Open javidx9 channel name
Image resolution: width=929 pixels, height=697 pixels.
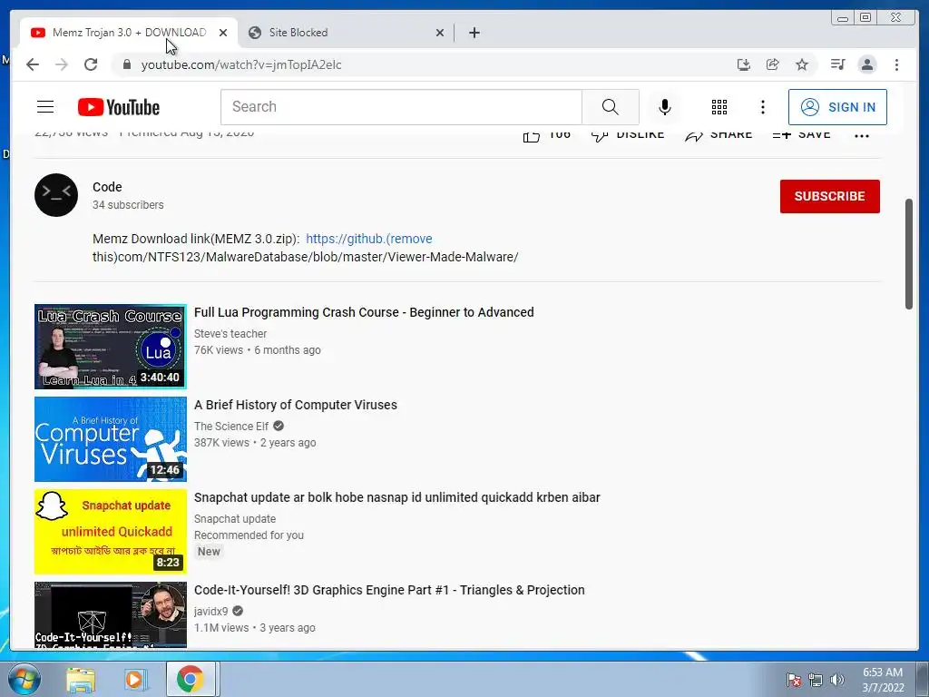(210, 611)
